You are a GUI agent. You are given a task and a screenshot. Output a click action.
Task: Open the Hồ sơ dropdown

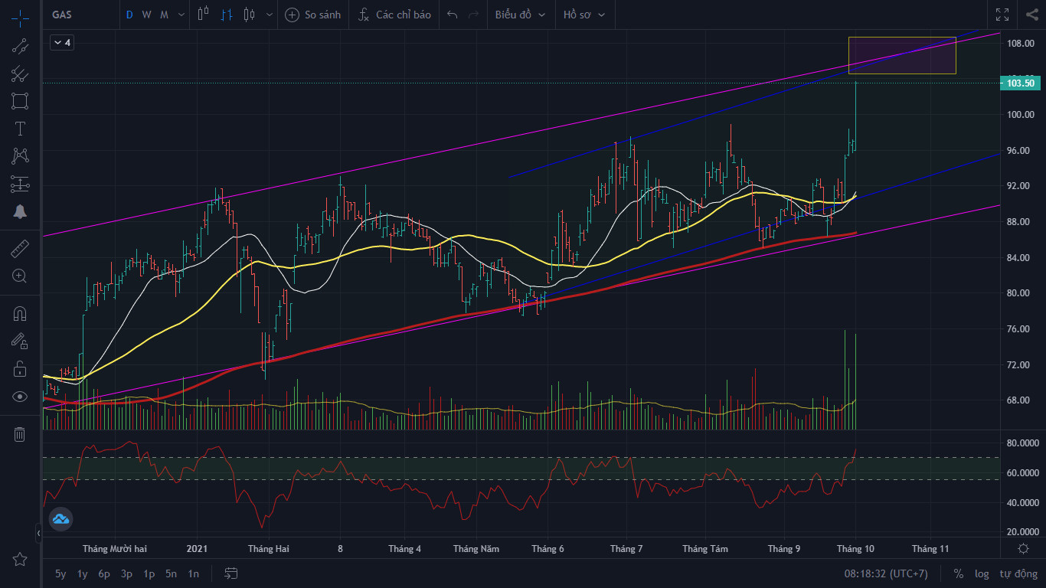coord(584,15)
